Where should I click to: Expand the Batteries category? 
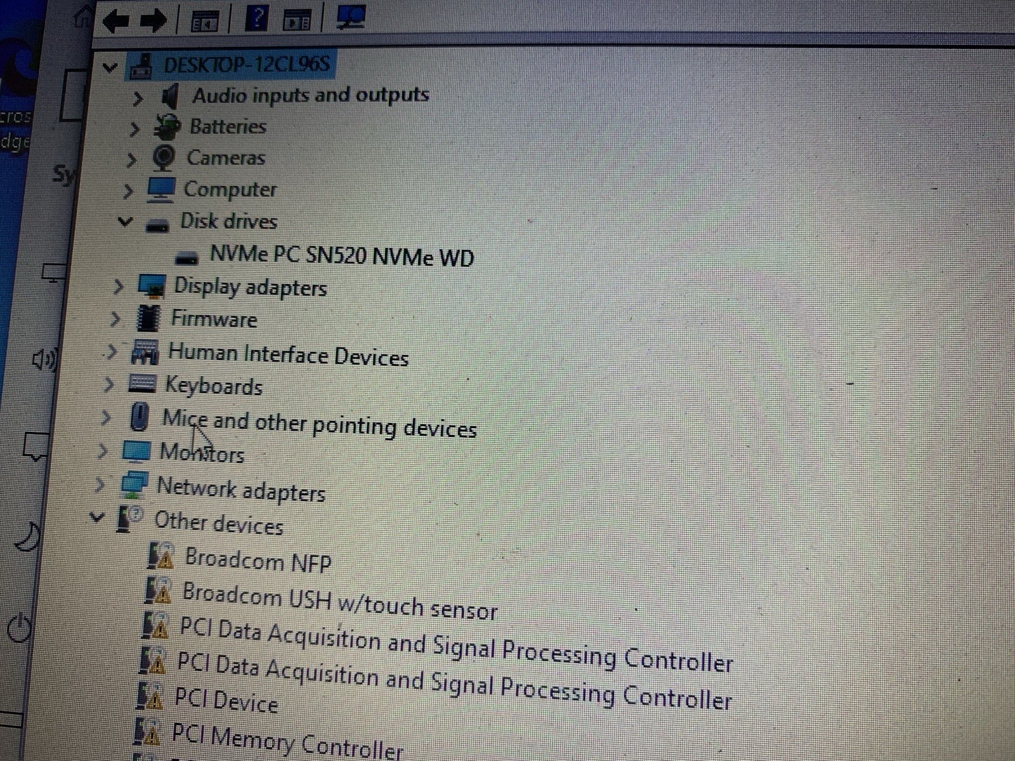pyautogui.click(x=134, y=129)
